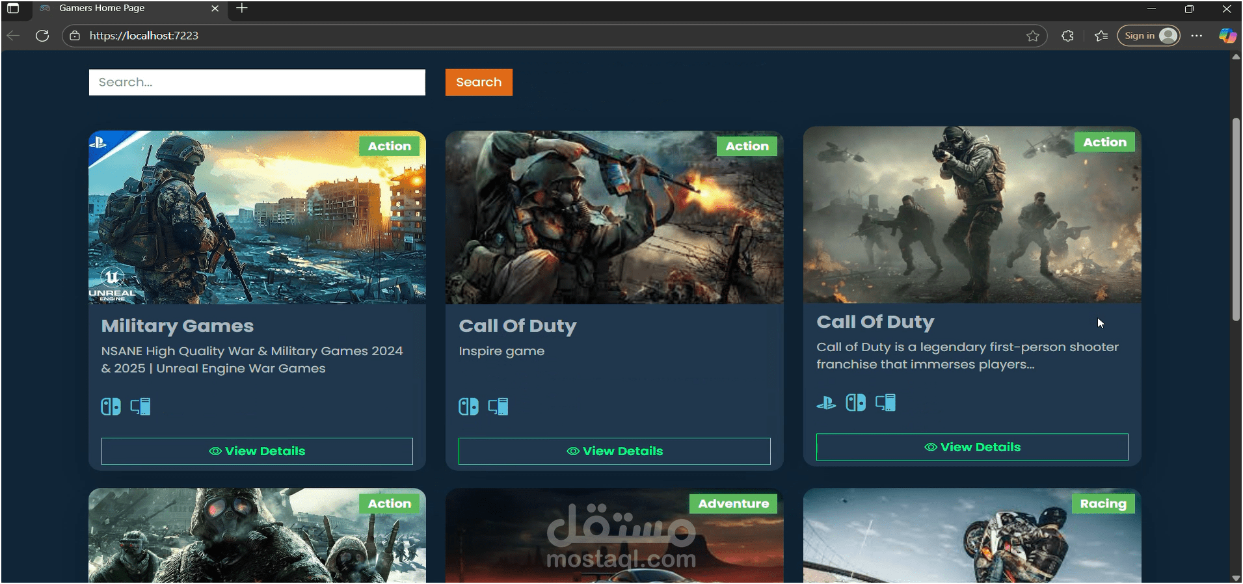Click the Nintendo Switch icon on the legendary shooter card
The image size is (1243, 584).
pyautogui.click(x=856, y=403)
